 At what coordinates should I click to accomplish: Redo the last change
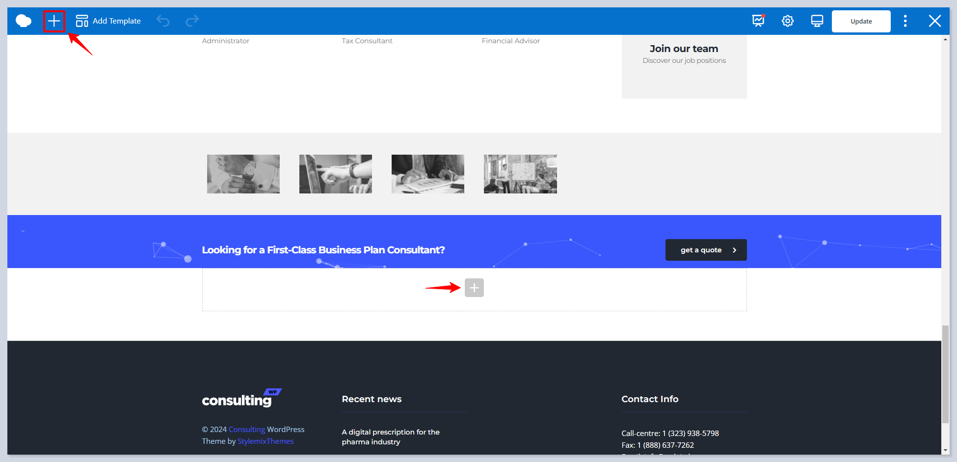(192, 21)
